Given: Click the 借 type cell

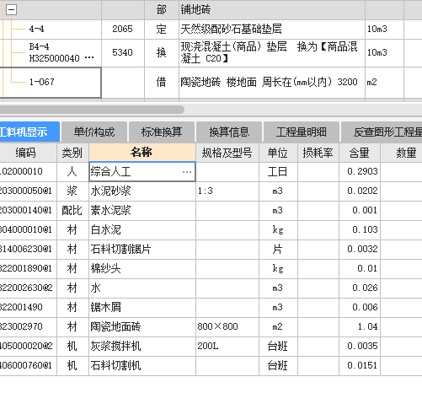Looking at the screenshot, I should 162,83.
